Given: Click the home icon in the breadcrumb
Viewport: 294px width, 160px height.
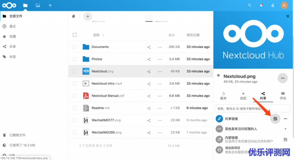Looking at the screenshot, I should (x=73, y=16).
